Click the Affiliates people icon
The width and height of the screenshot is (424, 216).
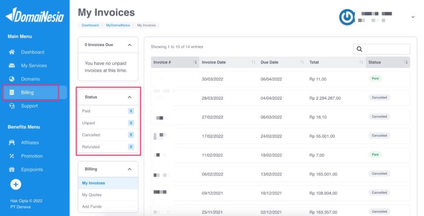tap(12, 142)
